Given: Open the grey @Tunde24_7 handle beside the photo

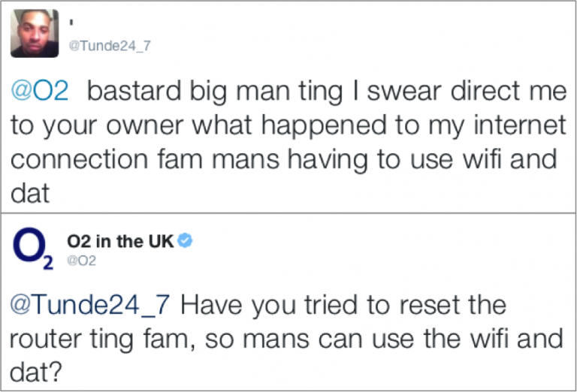Looking at the screenshot, I should [110, 46].
